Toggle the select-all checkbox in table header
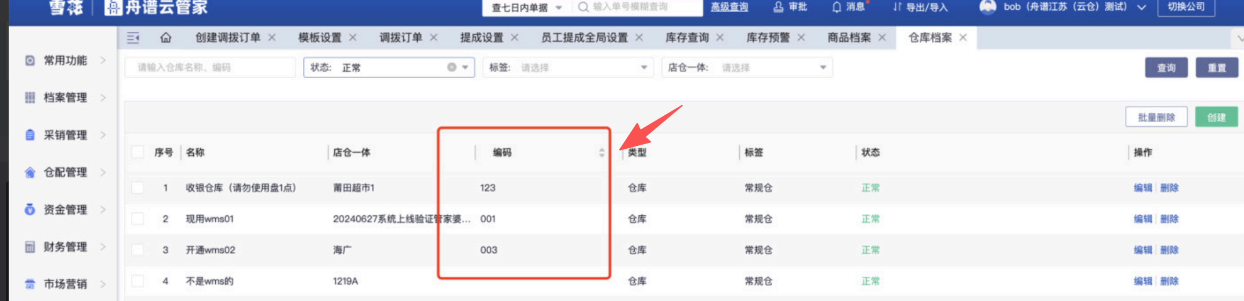The image size is (1244, 301). [x=138, y=152]
